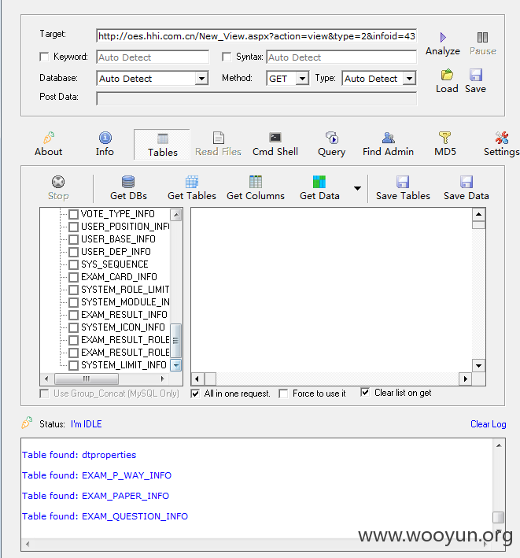This screenshot has width=520, height=558.
Task: Click data pane scroll right arrow
Action: tap(465, 379)
